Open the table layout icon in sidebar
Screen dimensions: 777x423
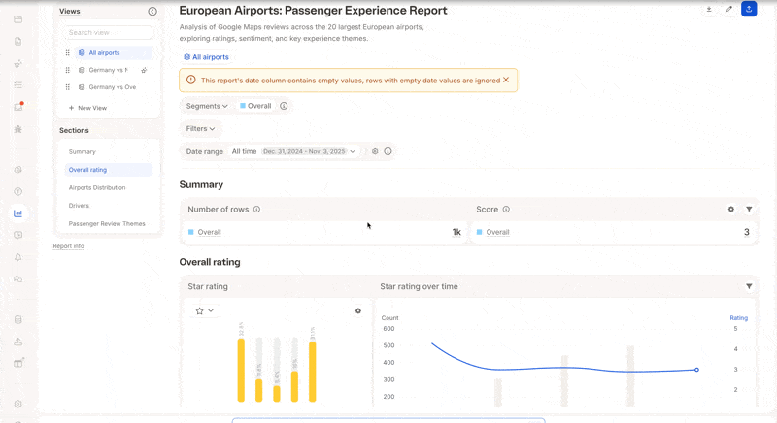coord(18,363)
